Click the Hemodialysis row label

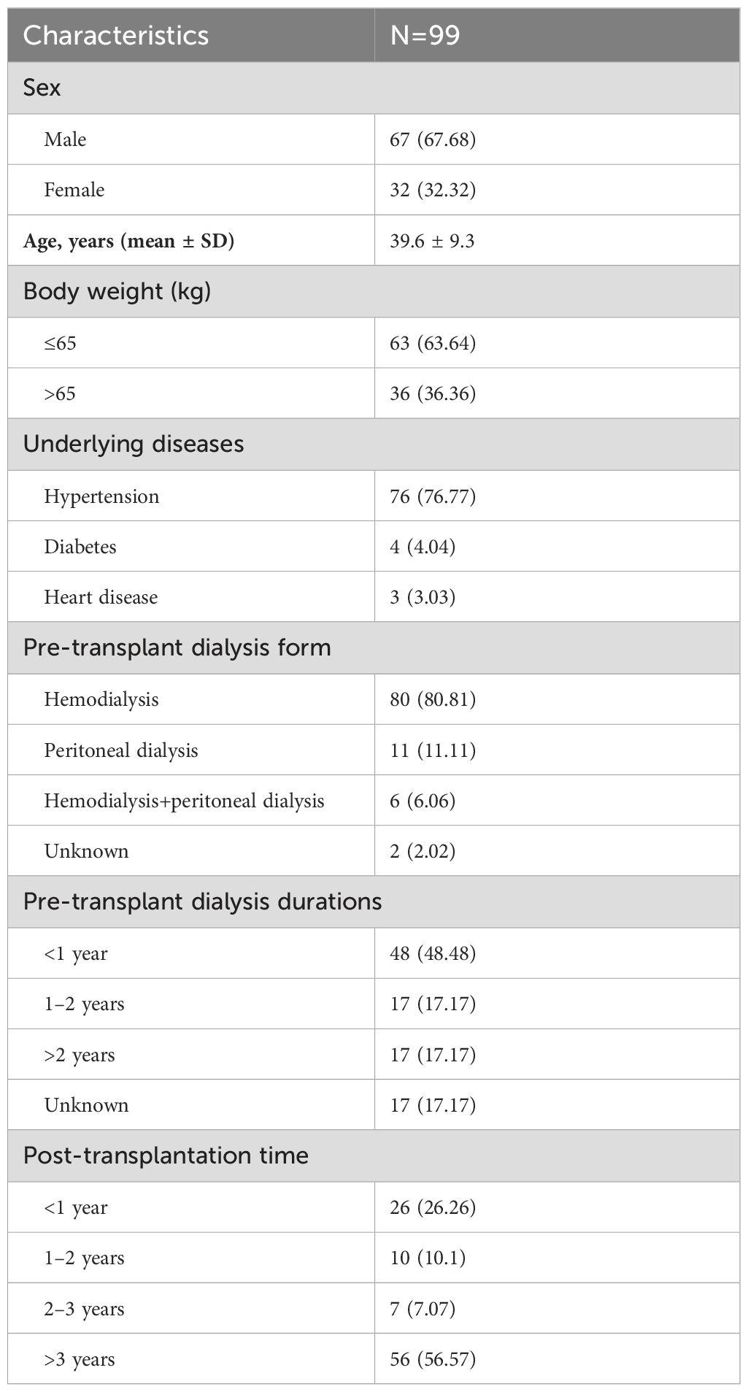click(101, 699)
